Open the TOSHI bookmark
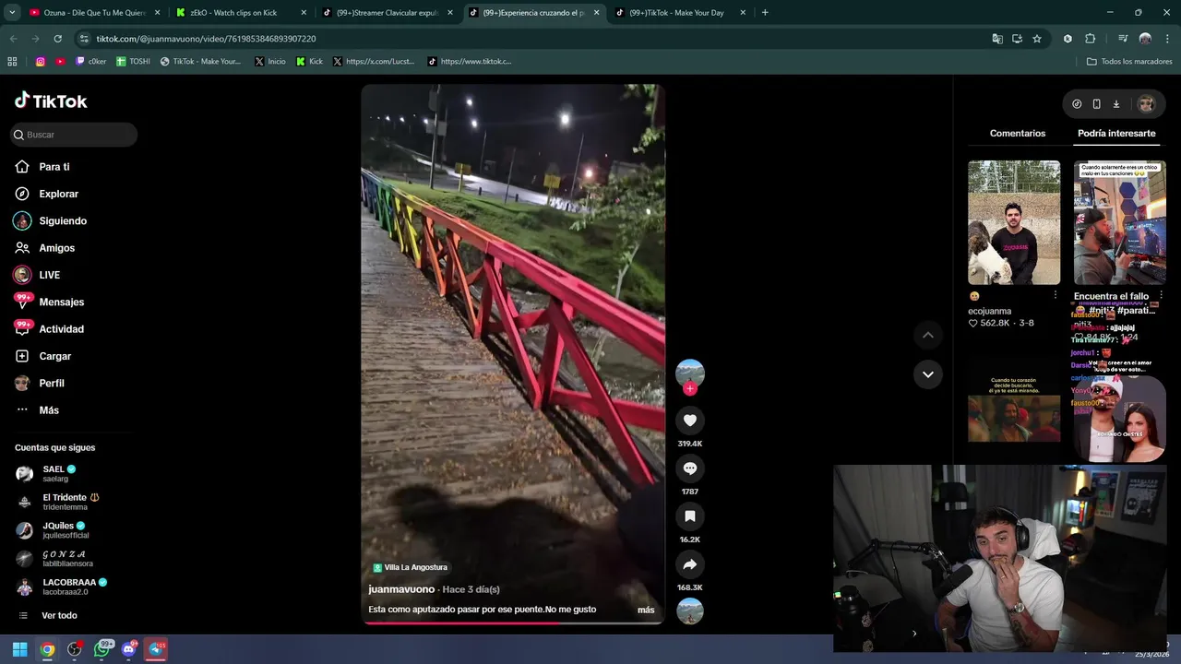 click(x=133, y=62)
